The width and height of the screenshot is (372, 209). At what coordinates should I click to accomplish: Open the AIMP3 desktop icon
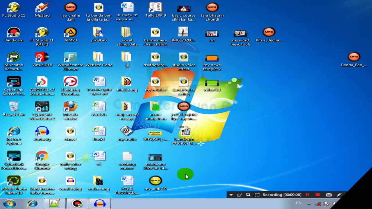click(x=70, y=35)
